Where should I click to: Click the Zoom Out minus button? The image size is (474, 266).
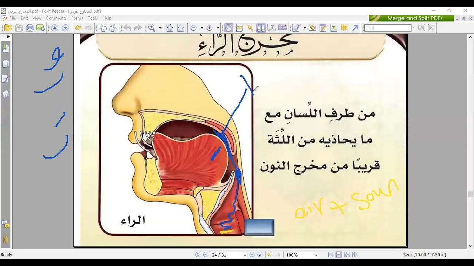click(193, 28)
